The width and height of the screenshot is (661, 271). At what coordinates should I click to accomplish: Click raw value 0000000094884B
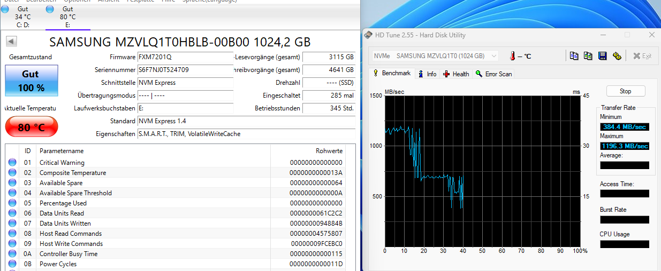click(x=316, y=224)
